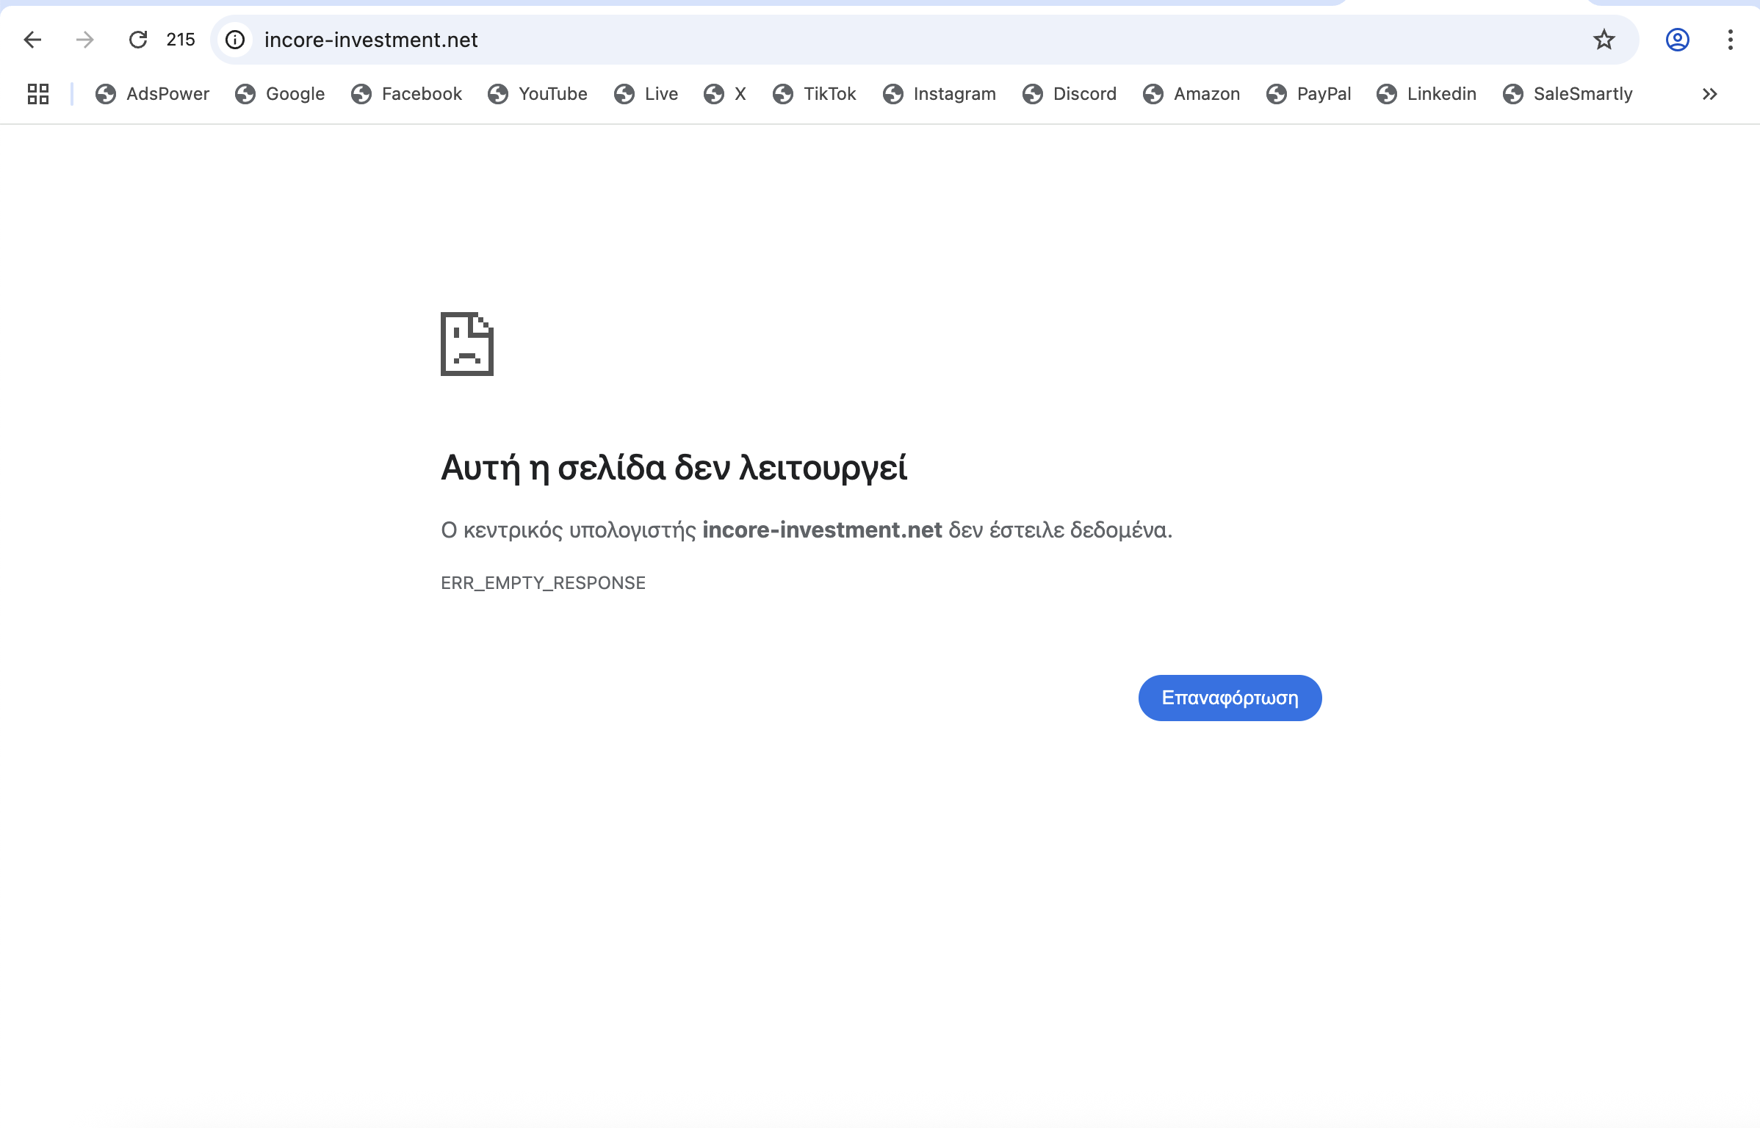Bookmark this page with the star icon
The height and width of the screenshot is (1128, 1760).
pyautogui.click(x=1604, y=40)
